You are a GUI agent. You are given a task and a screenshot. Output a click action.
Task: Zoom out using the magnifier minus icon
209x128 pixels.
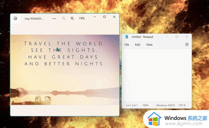tap(64, 18)
